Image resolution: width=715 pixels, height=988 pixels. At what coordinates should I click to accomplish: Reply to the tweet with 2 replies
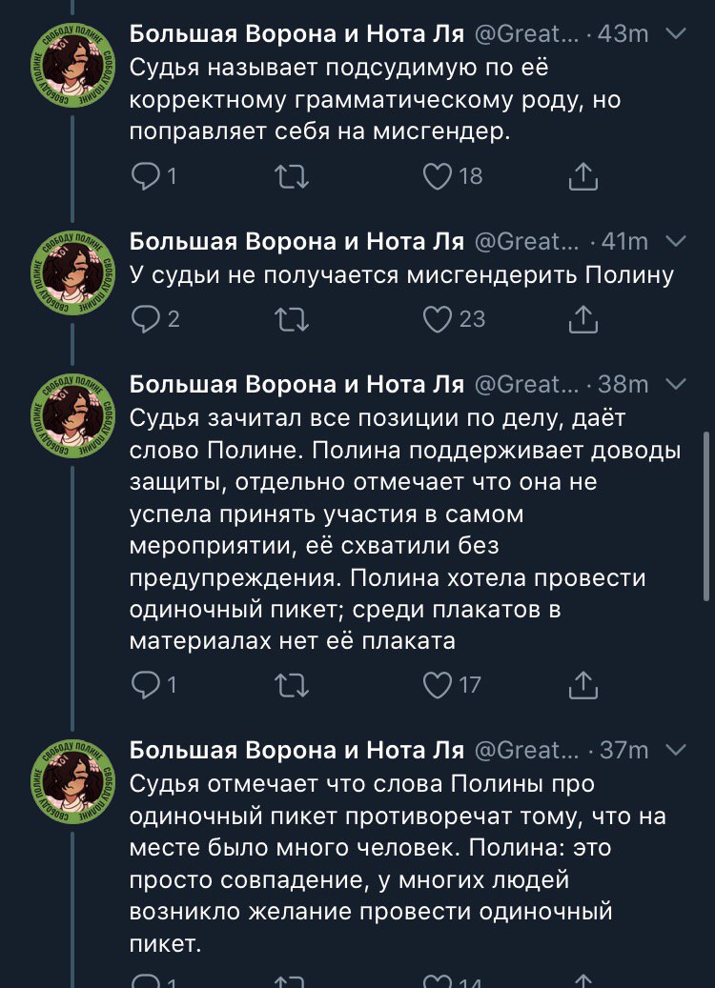pos(146,320)
